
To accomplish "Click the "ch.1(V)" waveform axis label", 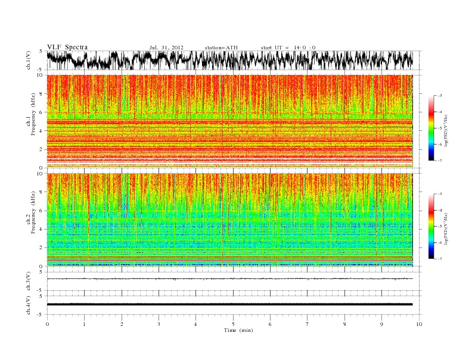I will point(29,60).
